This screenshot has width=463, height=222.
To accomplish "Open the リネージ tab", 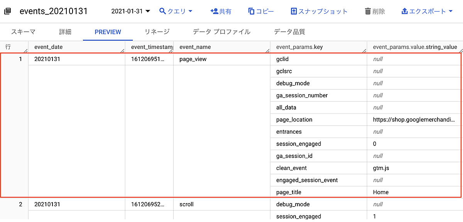I will tap(157, 32).
